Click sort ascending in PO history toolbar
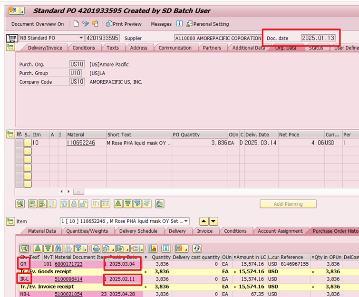 tap(38, 249)
